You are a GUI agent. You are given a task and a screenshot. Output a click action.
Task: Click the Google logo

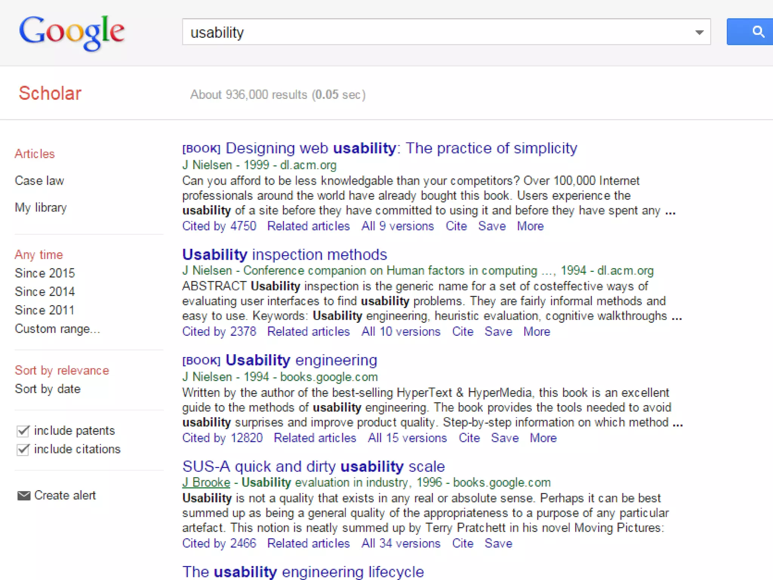[72, 32]
